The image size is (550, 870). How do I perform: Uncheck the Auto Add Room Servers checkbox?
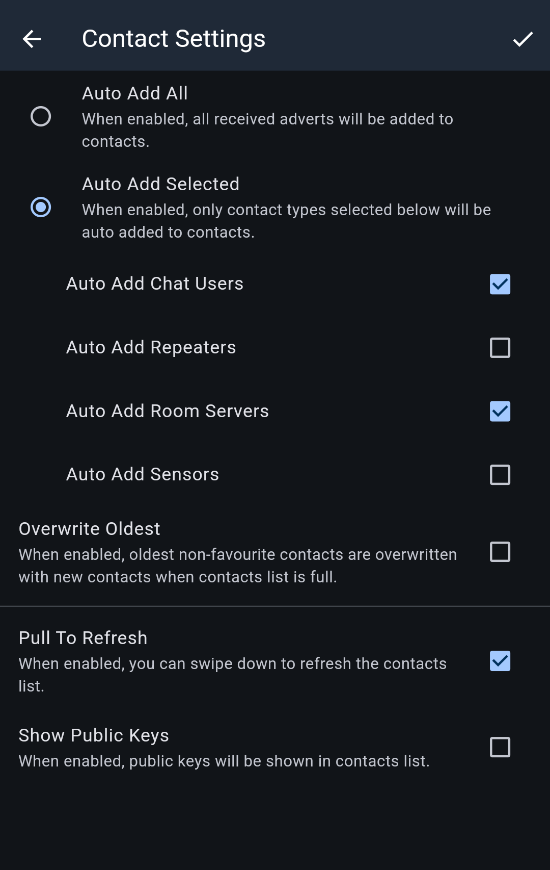point(500,411)
